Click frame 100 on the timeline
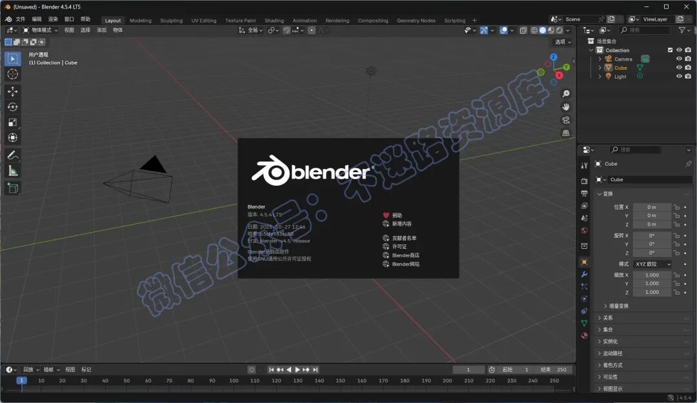Image resolution: width=697 pixels, height=403 pixels. (234, 381)
